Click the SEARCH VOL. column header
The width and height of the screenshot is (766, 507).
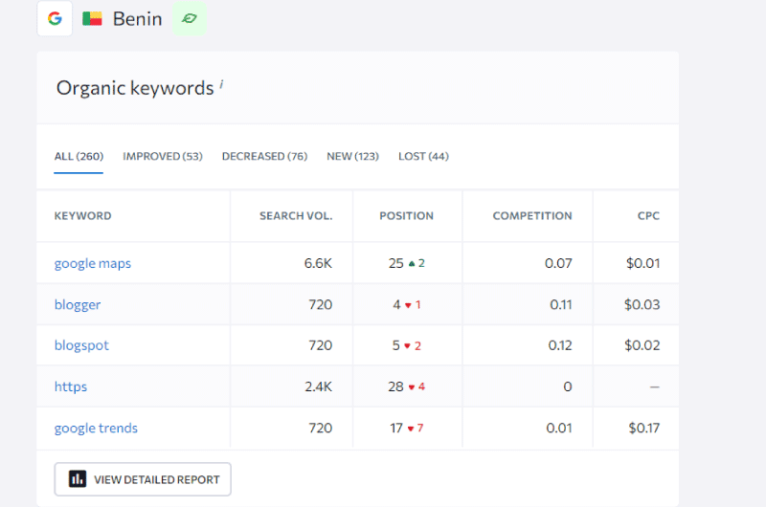click(296, 215)
